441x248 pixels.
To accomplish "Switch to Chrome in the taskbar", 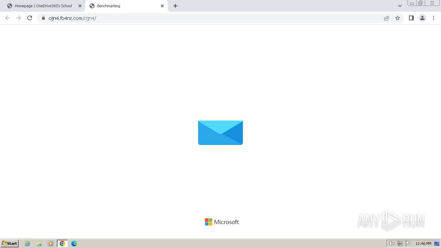I will click(x=62, y=244).
